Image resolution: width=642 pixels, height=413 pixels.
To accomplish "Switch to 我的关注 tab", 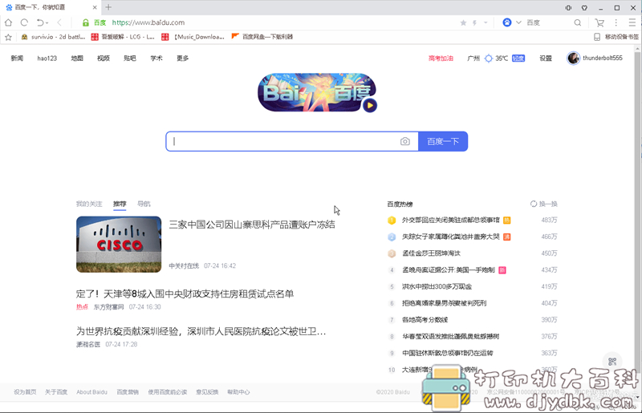I will coord(89,204).
